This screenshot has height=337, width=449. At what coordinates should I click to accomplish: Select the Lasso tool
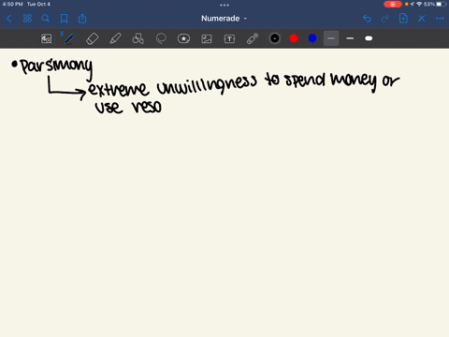[x=161, y=38]
